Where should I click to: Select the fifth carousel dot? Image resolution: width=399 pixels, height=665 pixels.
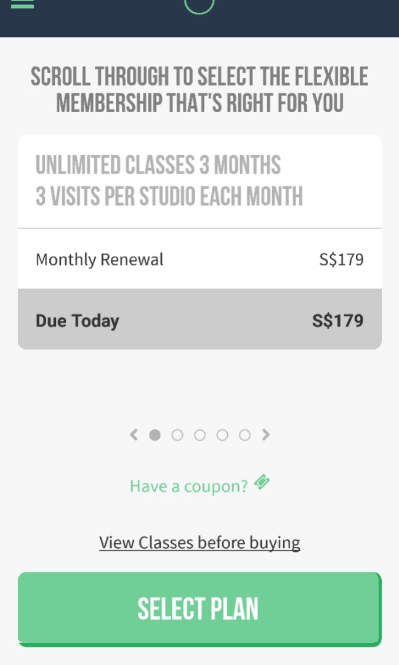click(x=244, y=435)
